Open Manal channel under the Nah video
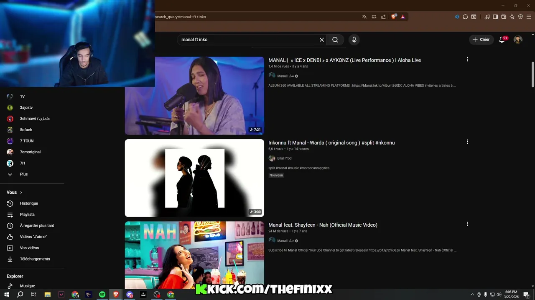 pos(285,240)
